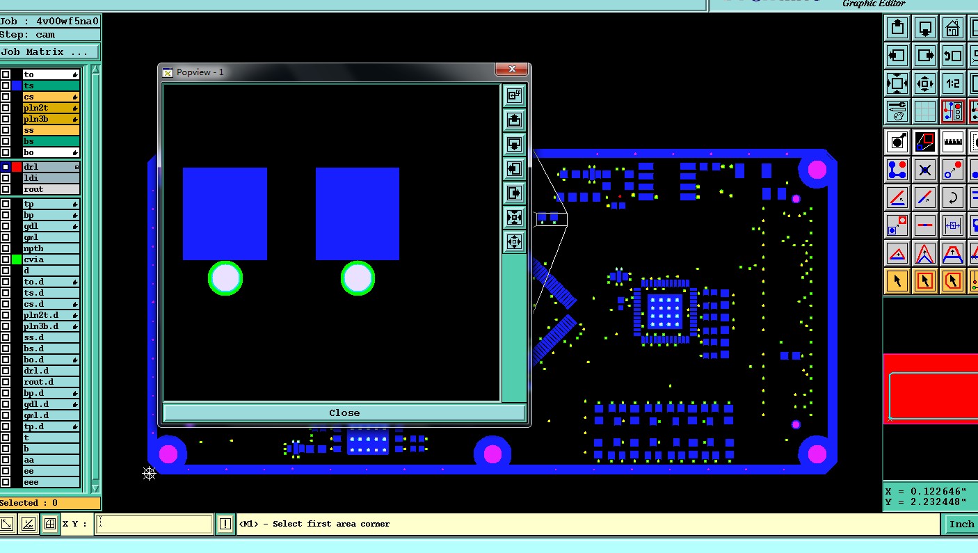Click the exclamation mark button beside XY field
Viewport: 978px width, 553px height.
225,524
